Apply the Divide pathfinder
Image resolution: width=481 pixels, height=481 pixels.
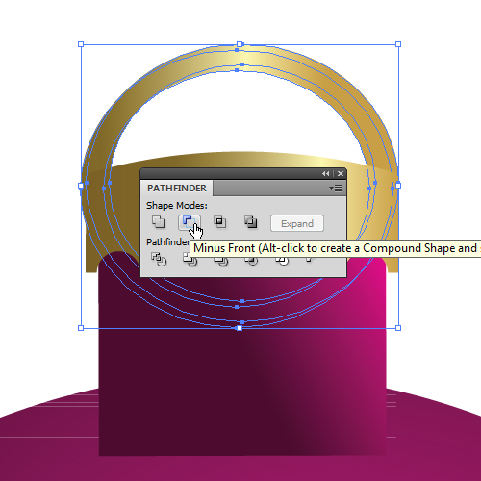(x=159, y=259)
